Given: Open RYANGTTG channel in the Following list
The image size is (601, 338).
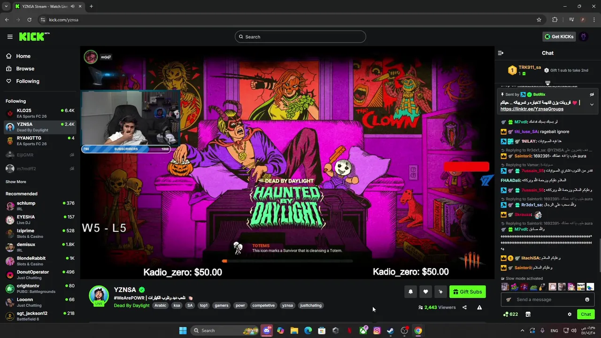Looking at the screenshot, I should pos(40,141).
